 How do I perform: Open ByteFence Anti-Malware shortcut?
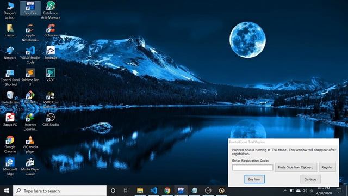[51, 10]
